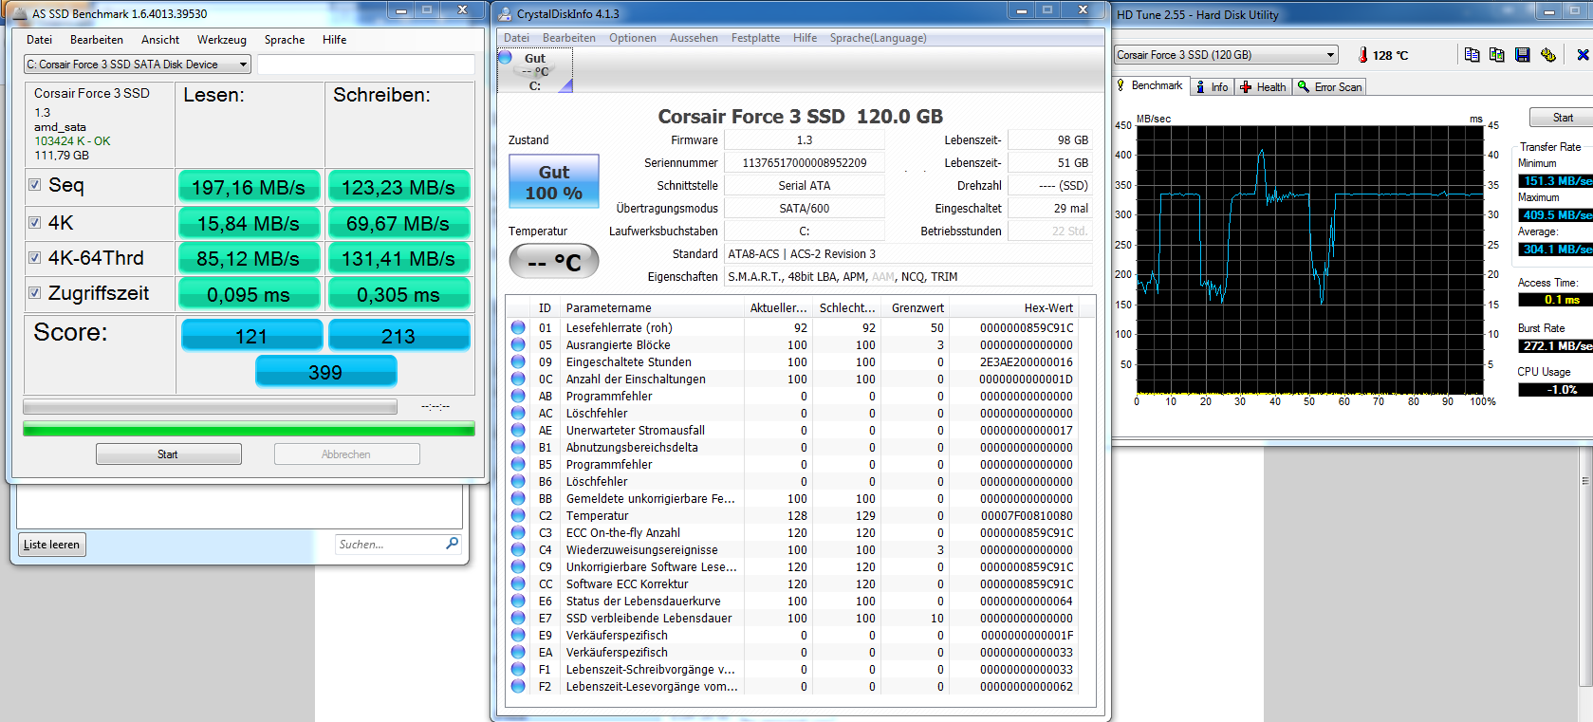Viewport: 1593px width, 722px height.
Task: Save screenshot floppy icon in HD Tune
Action: pos(1523,55)
